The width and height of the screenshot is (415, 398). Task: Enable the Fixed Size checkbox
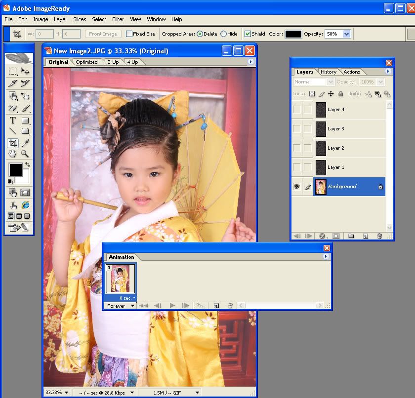pos(129,34)
